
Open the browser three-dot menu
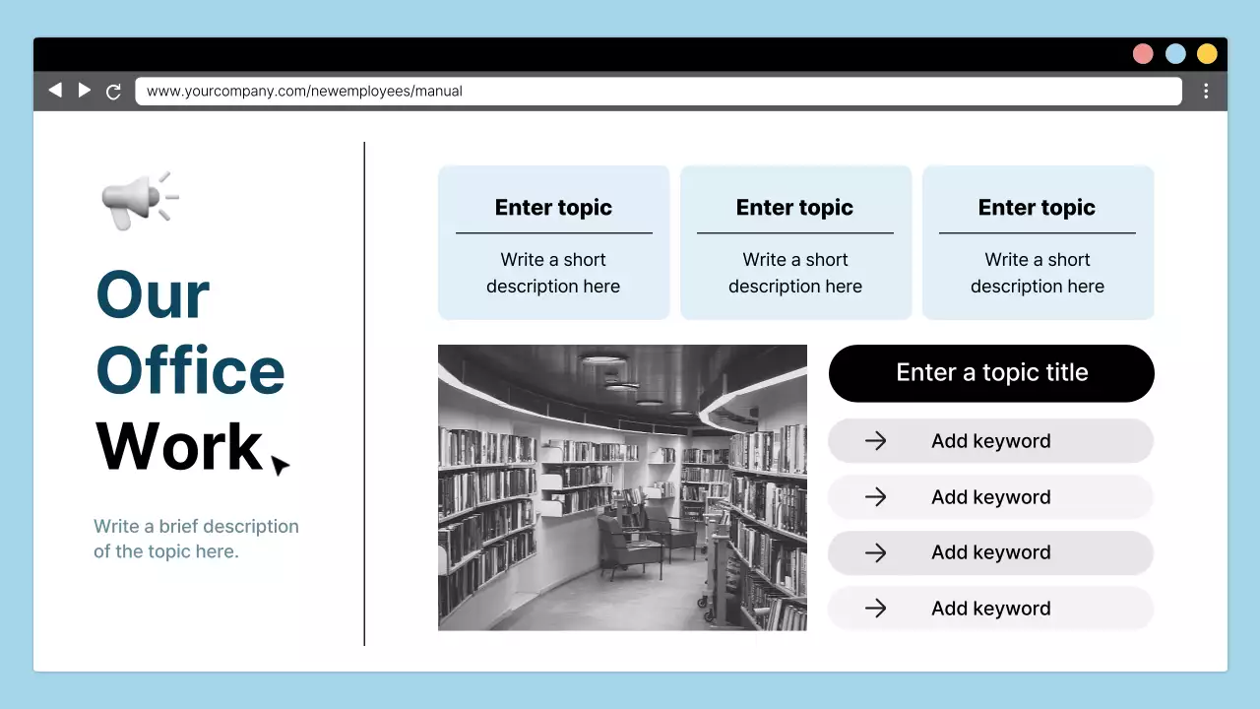[x=1205, y=90]
